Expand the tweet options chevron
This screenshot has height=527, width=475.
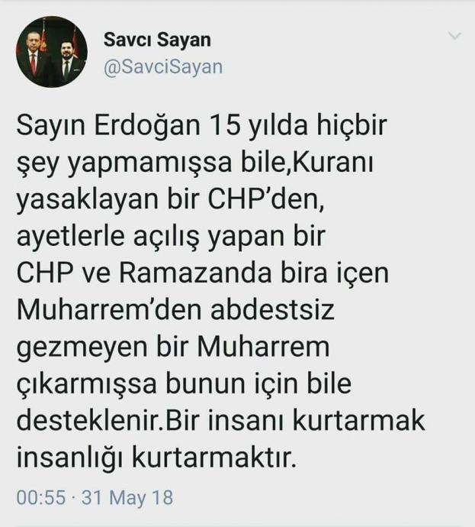(454, 35)
